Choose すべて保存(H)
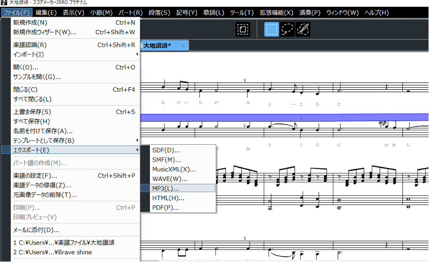 [x=74, y=122]
